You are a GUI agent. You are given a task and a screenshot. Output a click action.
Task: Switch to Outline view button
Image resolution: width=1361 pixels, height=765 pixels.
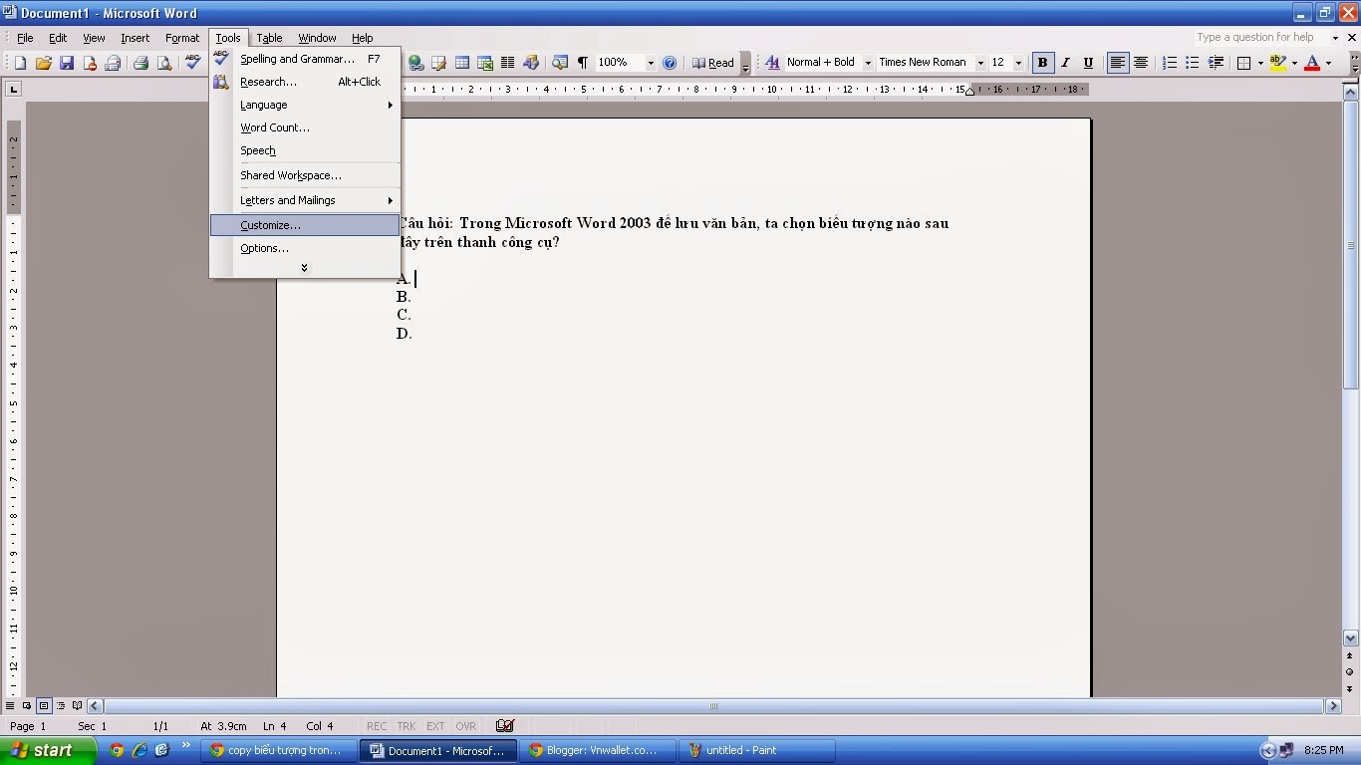point(61,706)
